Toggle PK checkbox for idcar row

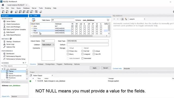pos(72,26)
